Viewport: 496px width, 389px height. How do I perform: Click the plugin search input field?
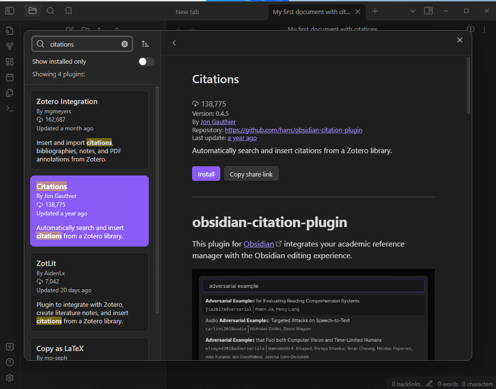[x=82, y=44]
